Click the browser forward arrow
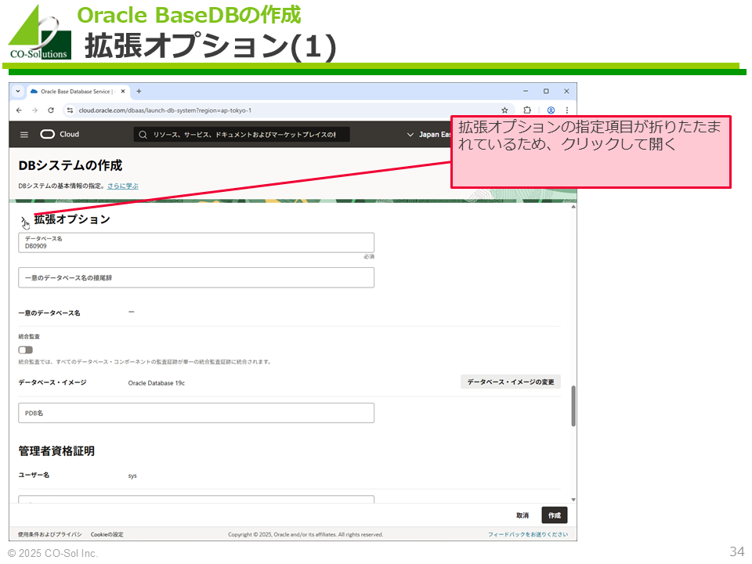Screen dimensions: 752x564 point(34,110)
